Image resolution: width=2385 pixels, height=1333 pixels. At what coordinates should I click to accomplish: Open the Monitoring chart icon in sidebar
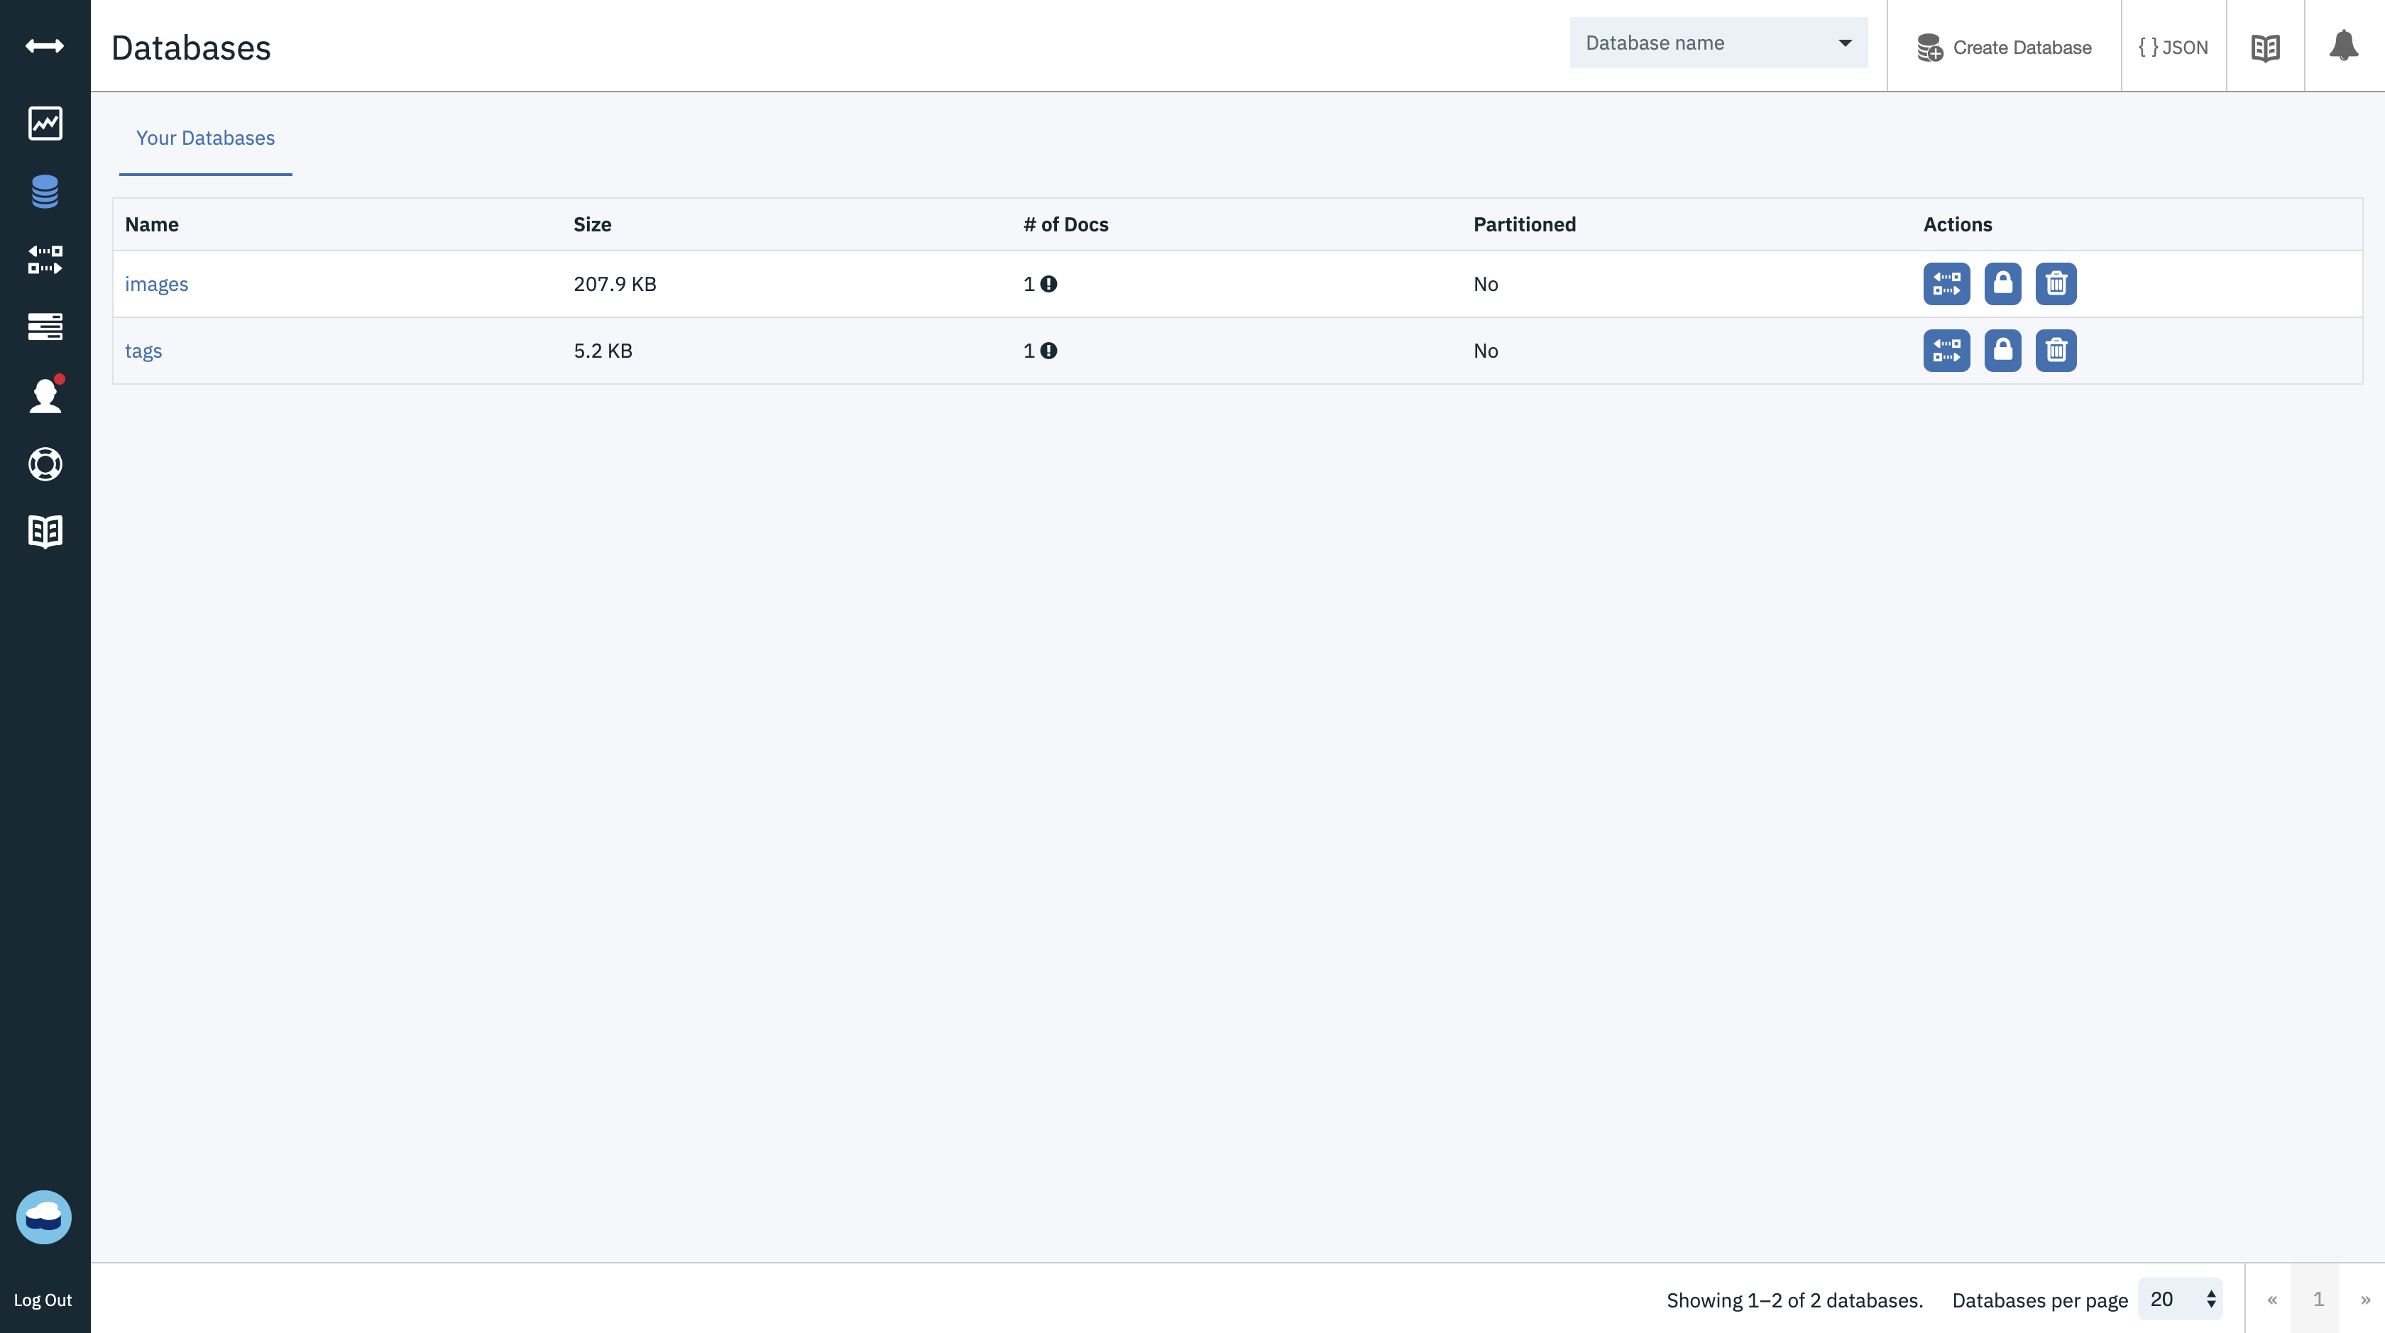[x=45, y=123]
